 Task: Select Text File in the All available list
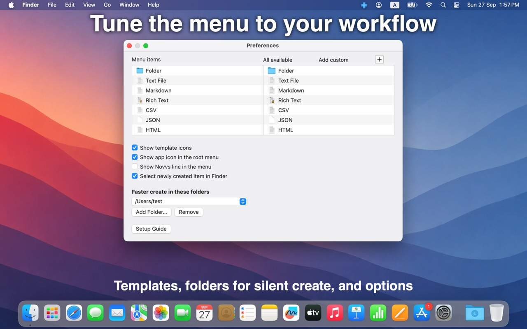click(x=329, y=81)
